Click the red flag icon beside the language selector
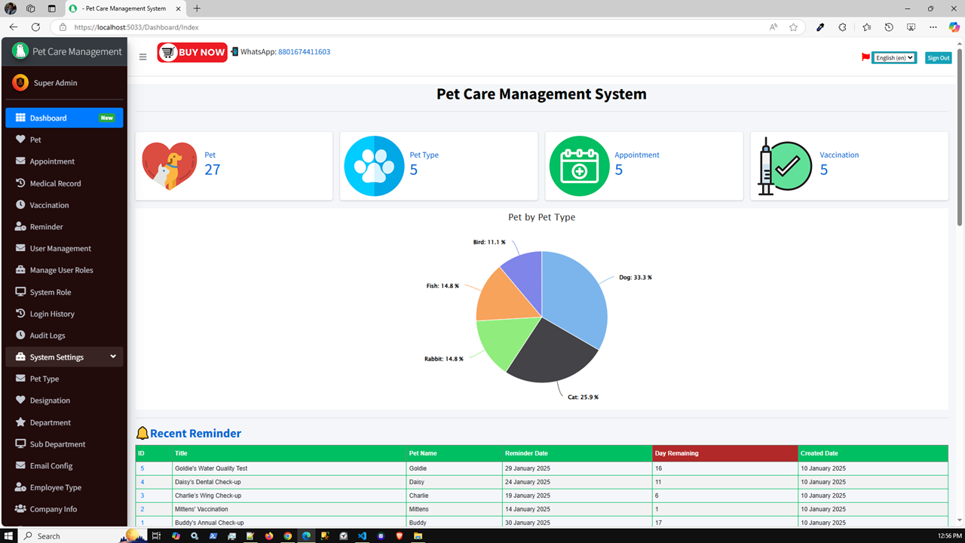This screenshot has width=965, height=543. [x=865, y=57]
